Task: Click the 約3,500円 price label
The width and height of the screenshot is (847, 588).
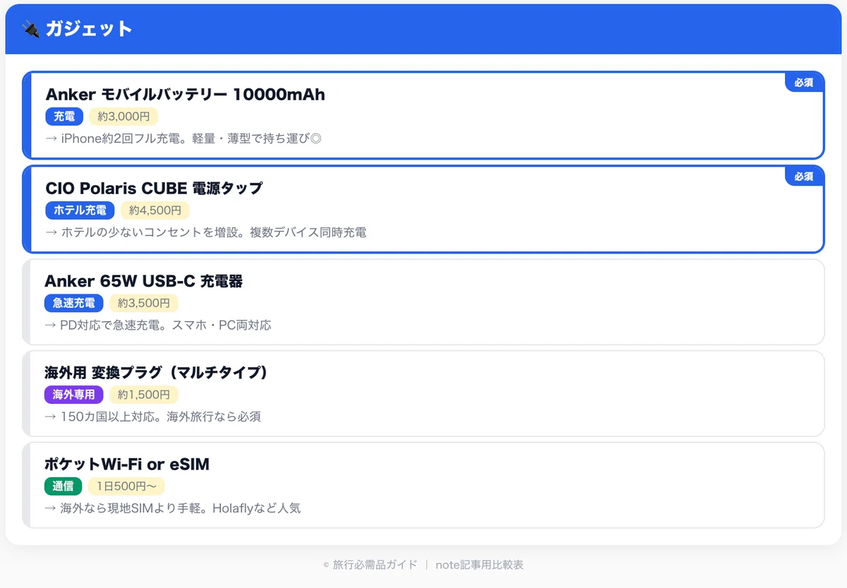Action: (x=143, y=304)
